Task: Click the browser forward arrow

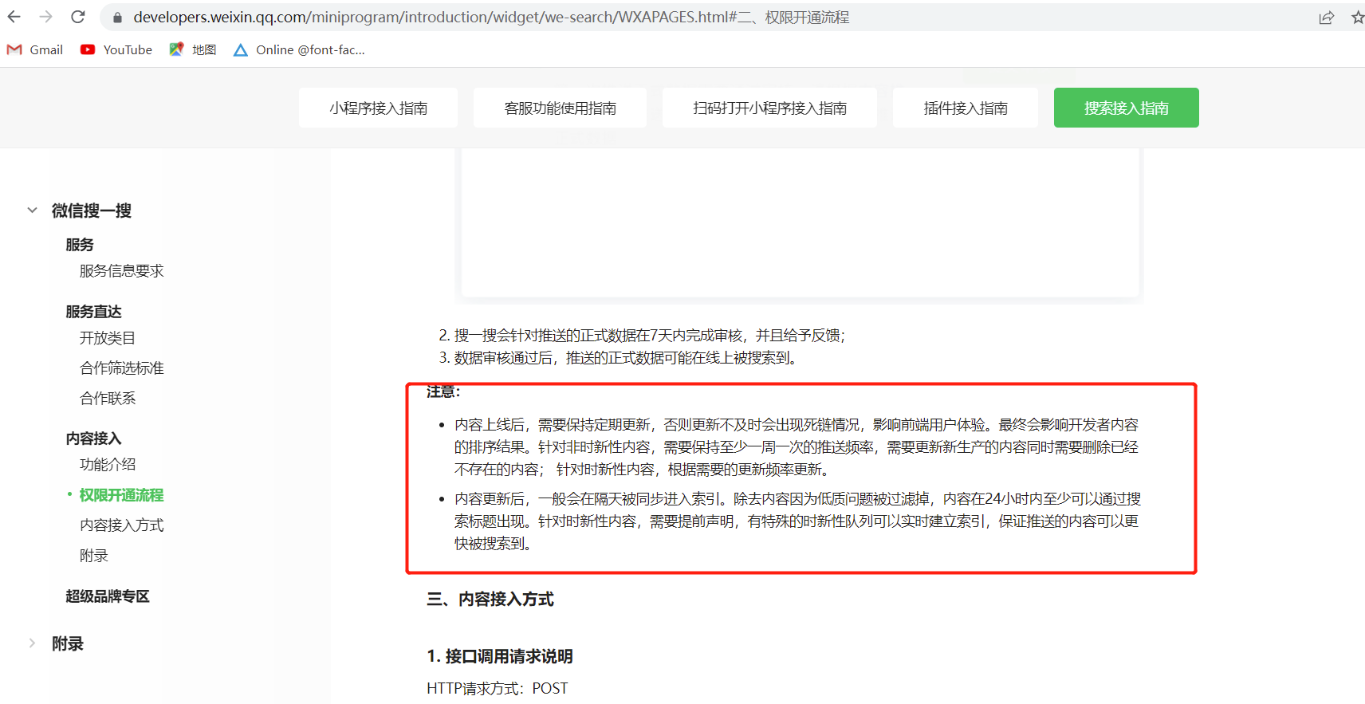Action: (46, 17)
